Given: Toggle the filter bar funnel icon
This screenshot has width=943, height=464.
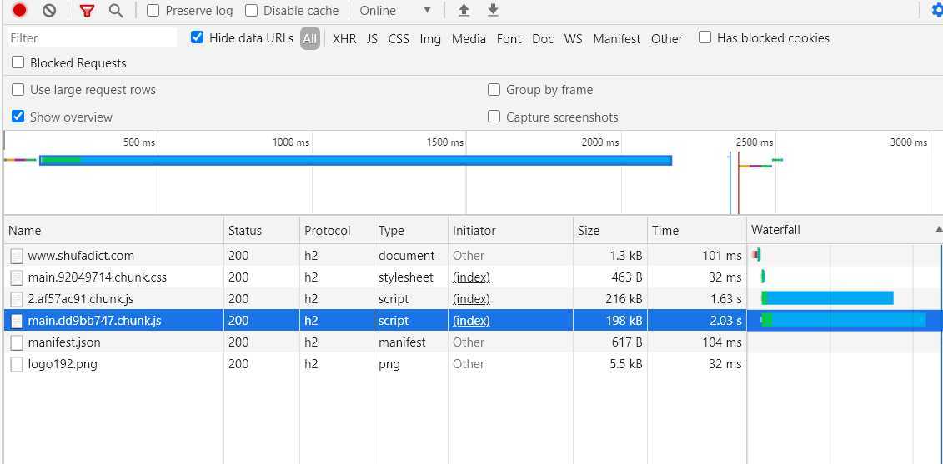Looking at the screenshot, I should (88, 10).
